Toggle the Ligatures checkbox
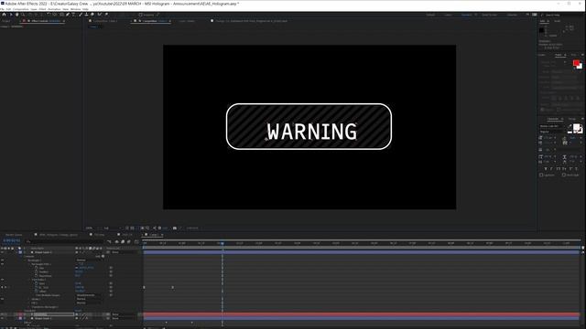586x329 pixels. click(541, 175)
